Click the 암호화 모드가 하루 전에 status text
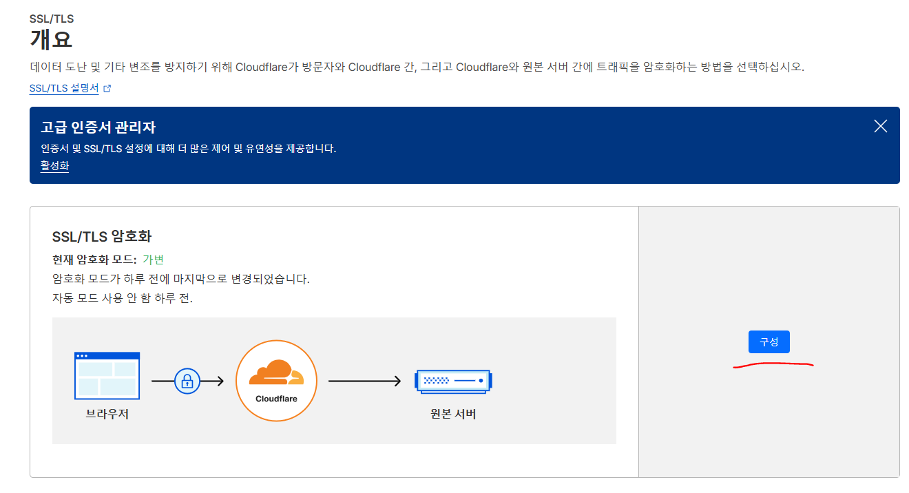The height and width of the screenshot is (493, 909). pyautogui.click(x=181, y=280)
